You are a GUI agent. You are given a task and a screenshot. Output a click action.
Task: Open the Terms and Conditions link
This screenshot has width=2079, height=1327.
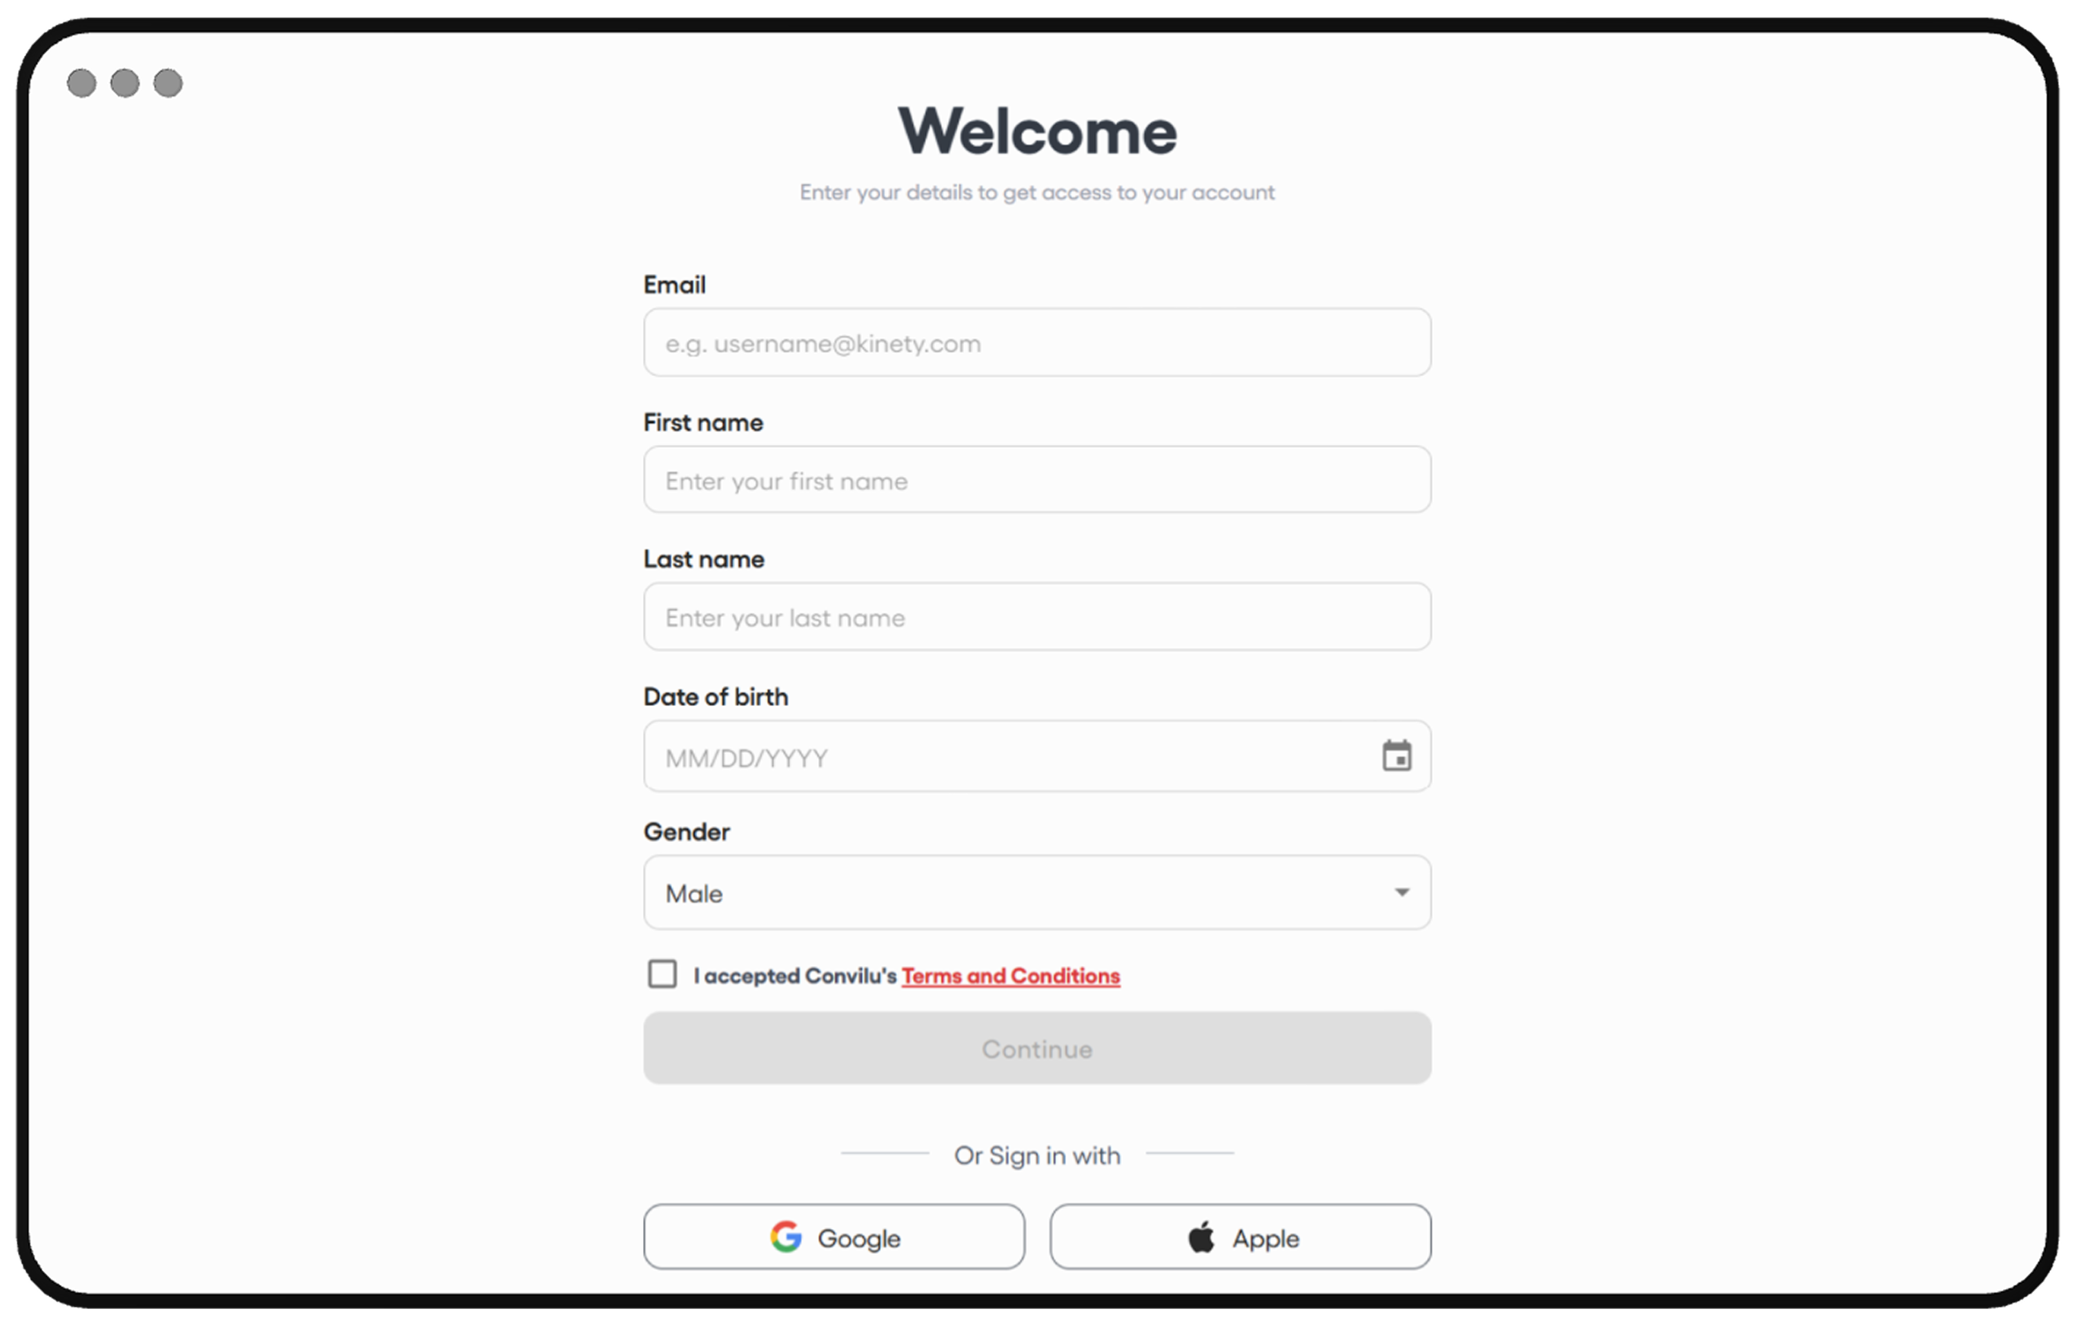1010,976
